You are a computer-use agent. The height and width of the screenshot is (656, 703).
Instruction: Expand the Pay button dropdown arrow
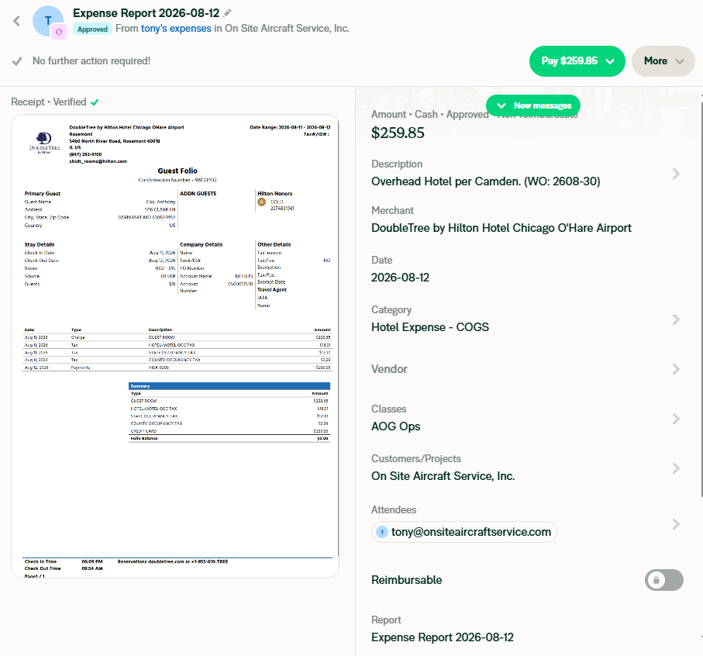click(x=610, y=61)
